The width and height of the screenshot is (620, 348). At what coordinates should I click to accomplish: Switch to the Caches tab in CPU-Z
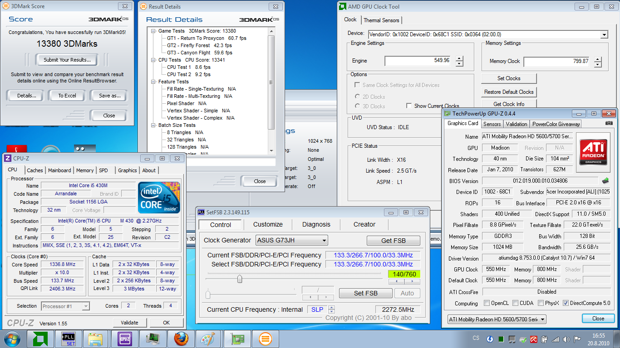[x=34, y=170]
